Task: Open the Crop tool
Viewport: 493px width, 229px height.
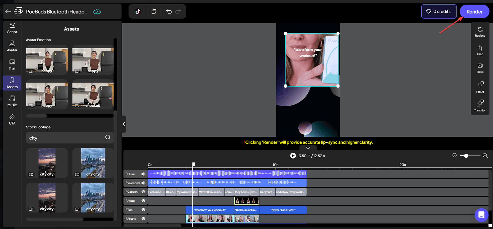Action: click(x=480, y=50)
